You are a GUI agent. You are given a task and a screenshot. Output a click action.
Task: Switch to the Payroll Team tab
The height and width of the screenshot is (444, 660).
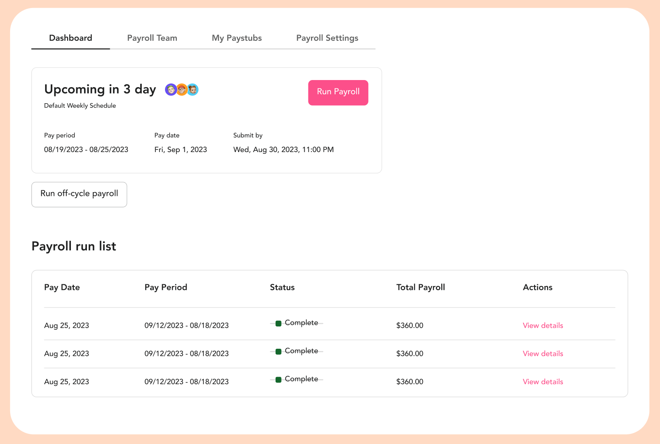(152, 38)
